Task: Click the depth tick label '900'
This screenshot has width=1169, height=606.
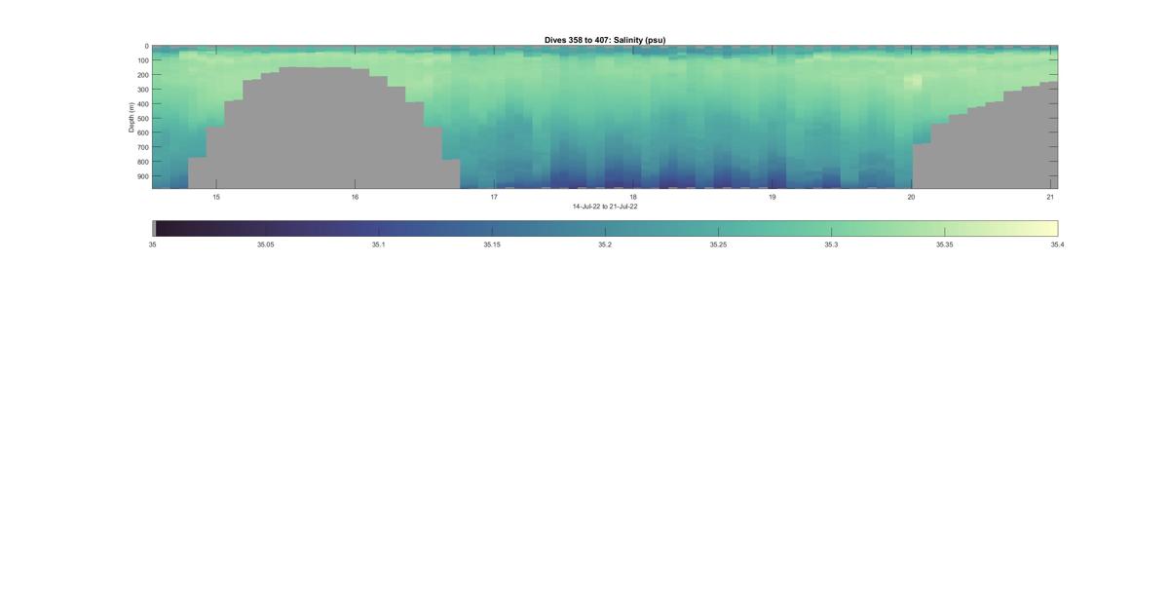Action: point(142,177)
